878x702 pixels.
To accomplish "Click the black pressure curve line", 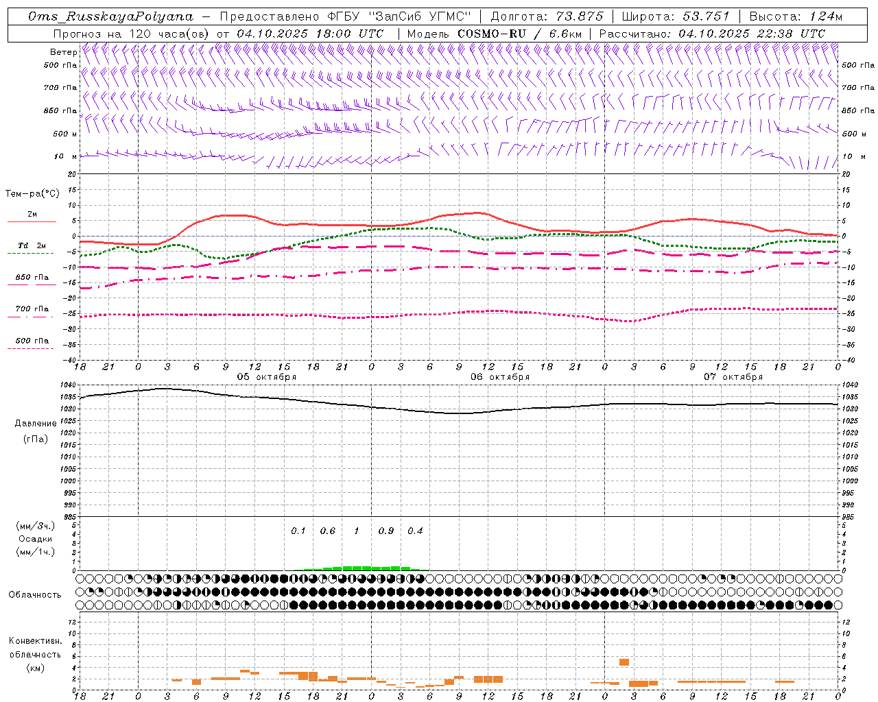I will pyautogui.click(x=459, y=403).
